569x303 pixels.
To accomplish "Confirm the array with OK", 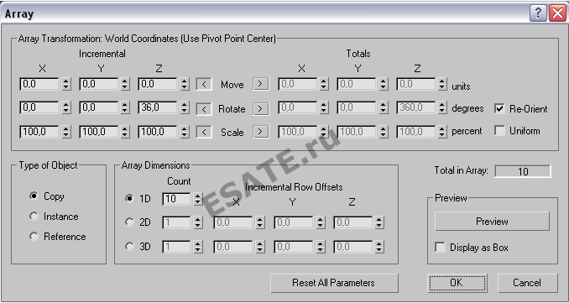I will 457,283.
